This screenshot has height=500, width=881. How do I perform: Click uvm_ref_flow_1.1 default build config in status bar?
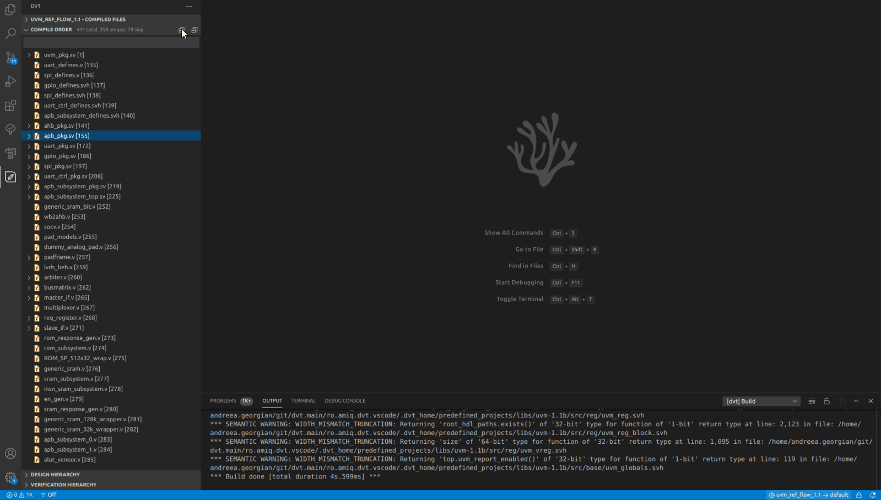[808, 495]
